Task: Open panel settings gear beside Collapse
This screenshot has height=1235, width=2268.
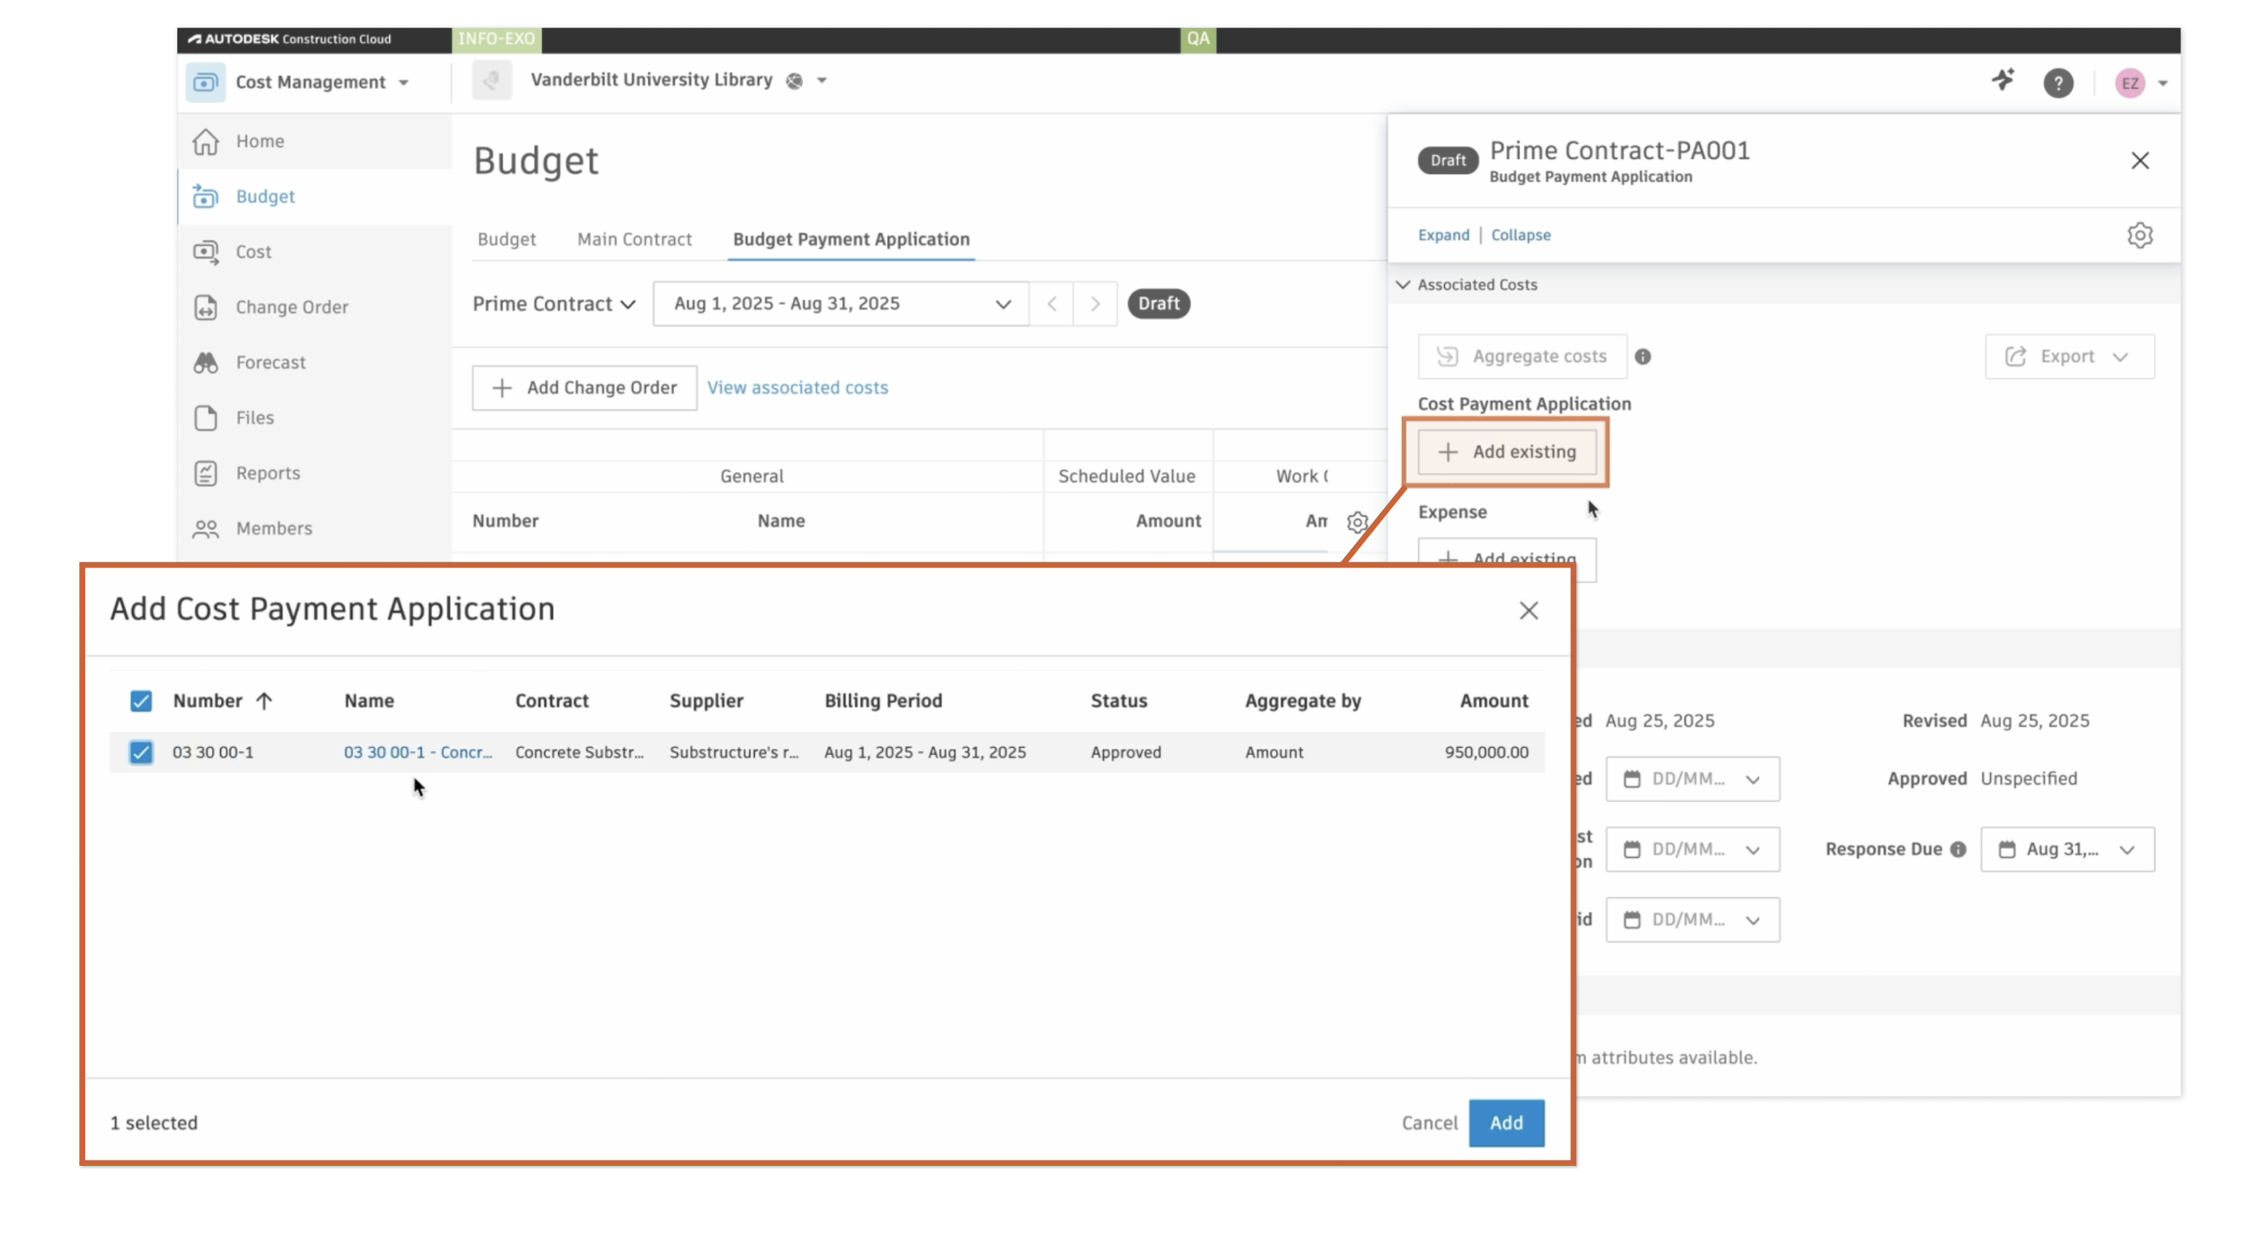Action: click(2140, 235)
